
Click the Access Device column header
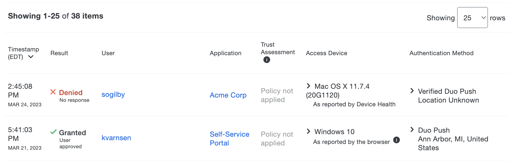(x=326, y=53)
